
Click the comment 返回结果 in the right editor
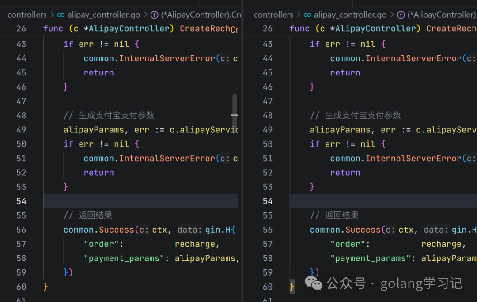tap(341, 215)
